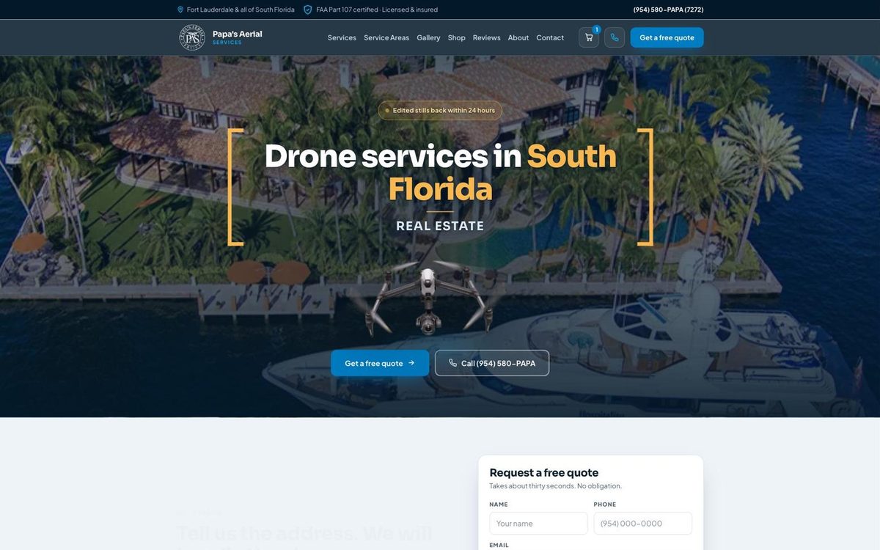Click the 'REAL ESTATE' hero subtitle
The width and height of the screenshot is (880, 550).
pos(440,226)
